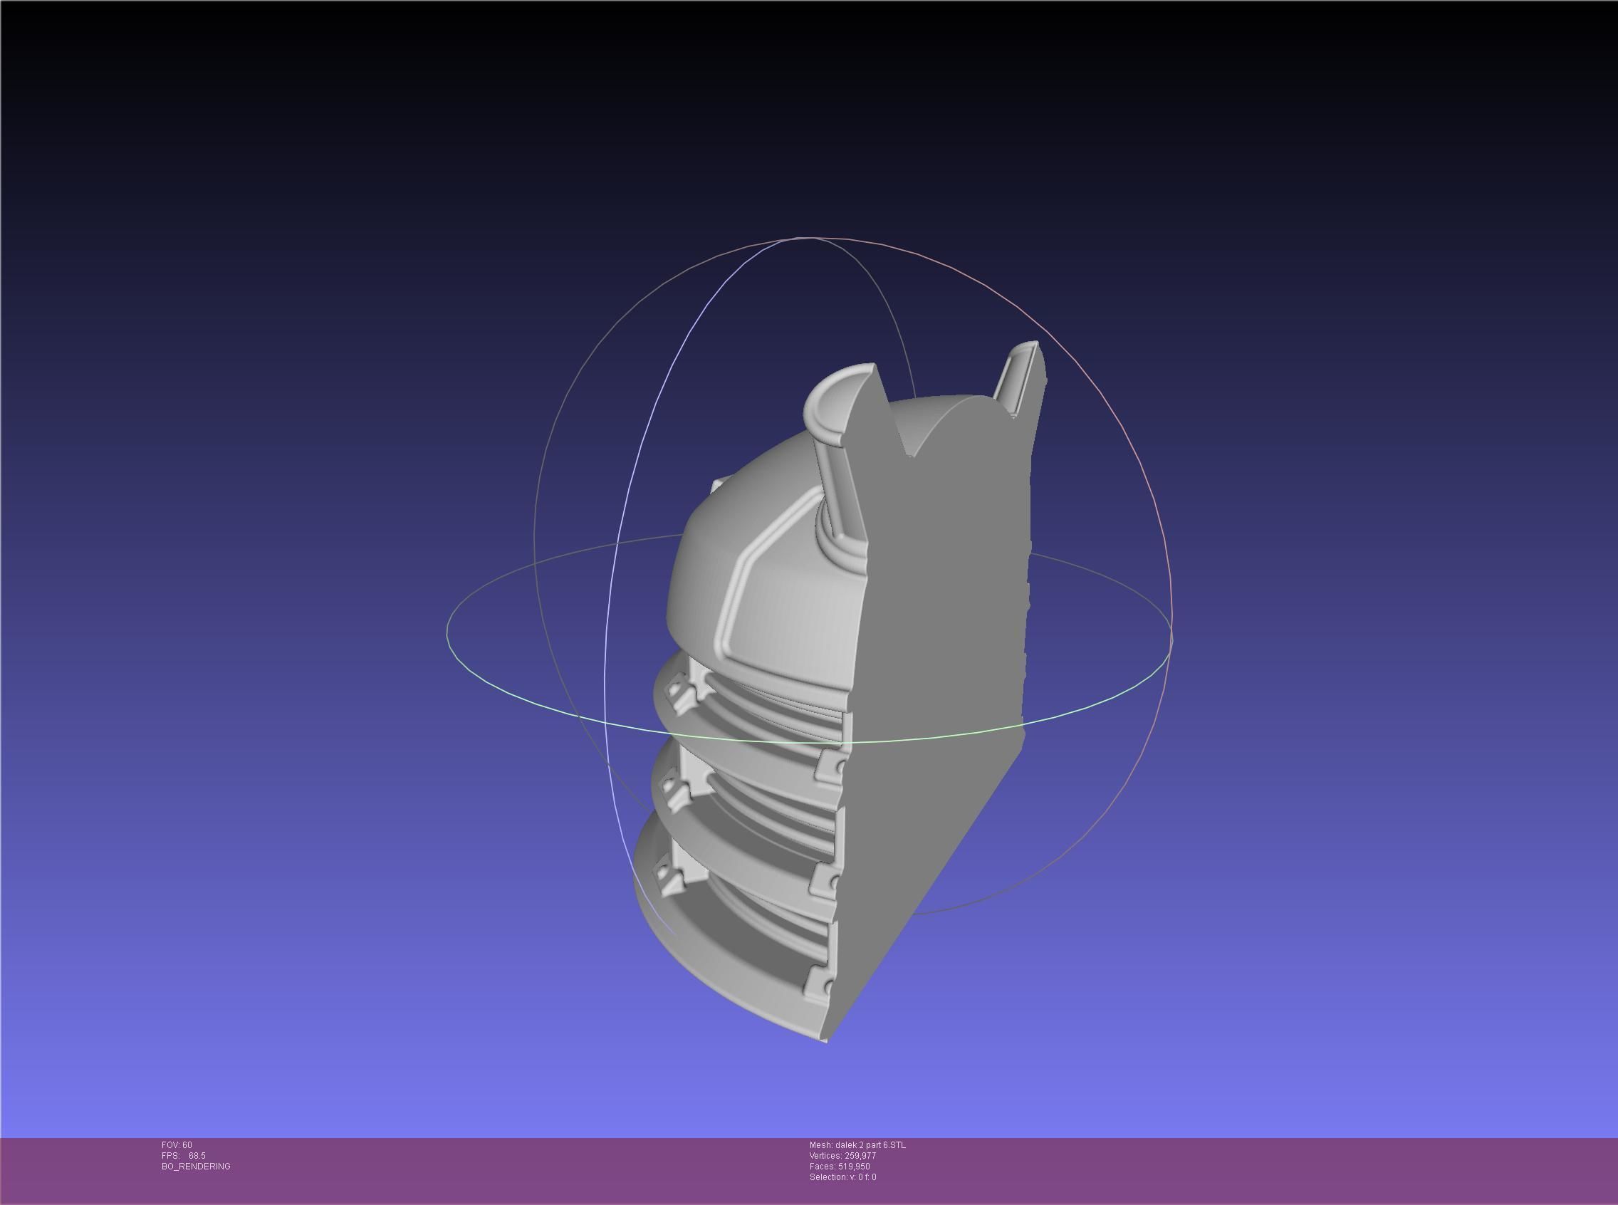Click 'Mesh: dalek 2 part 6.STL' label
Screen dimensions: 1618x1205
pyautogui.click(x=857, y=1145)
